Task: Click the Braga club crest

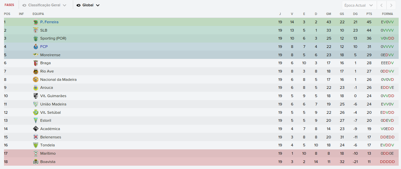Action: tap(36, 63)
